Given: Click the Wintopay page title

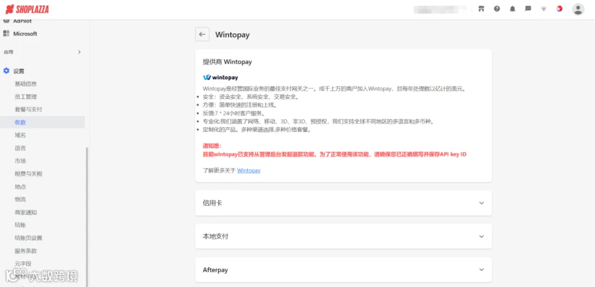Looking at the screenshot, I should pyautogui.click(x=232, y=35).
